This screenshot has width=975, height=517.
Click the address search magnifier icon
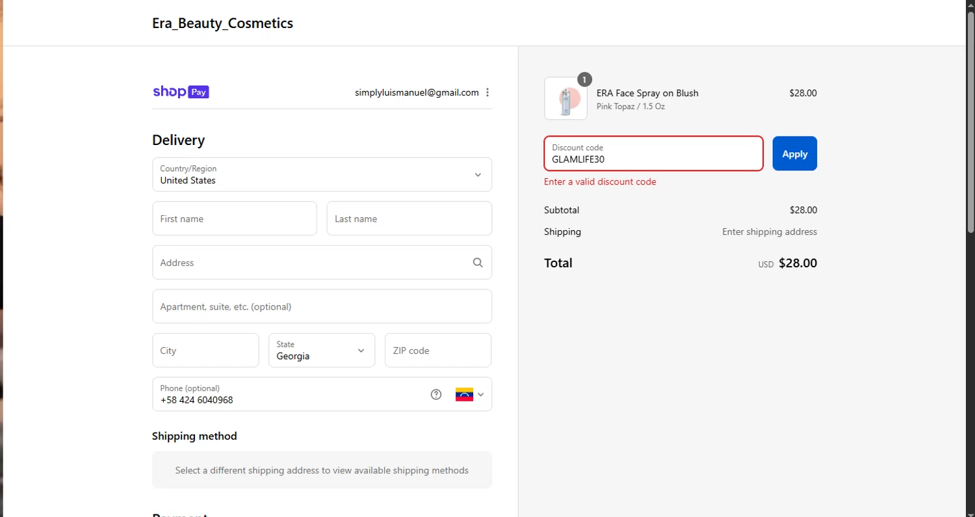coord(478,263)
